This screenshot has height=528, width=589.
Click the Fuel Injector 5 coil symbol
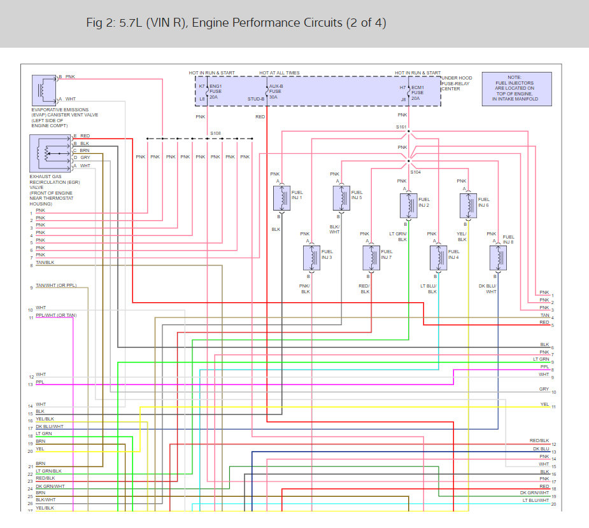point(341,198)
